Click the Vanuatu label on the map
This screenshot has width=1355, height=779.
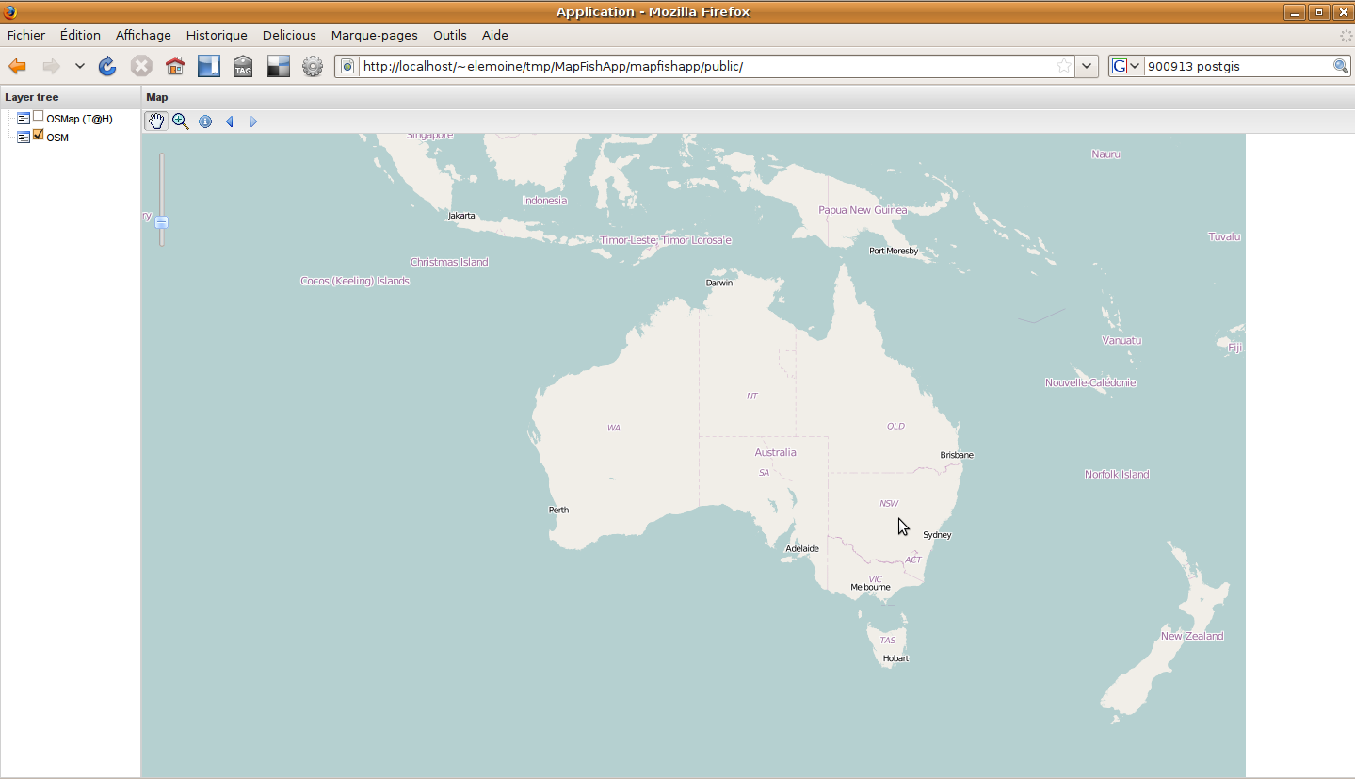[x=1121, y=340]
